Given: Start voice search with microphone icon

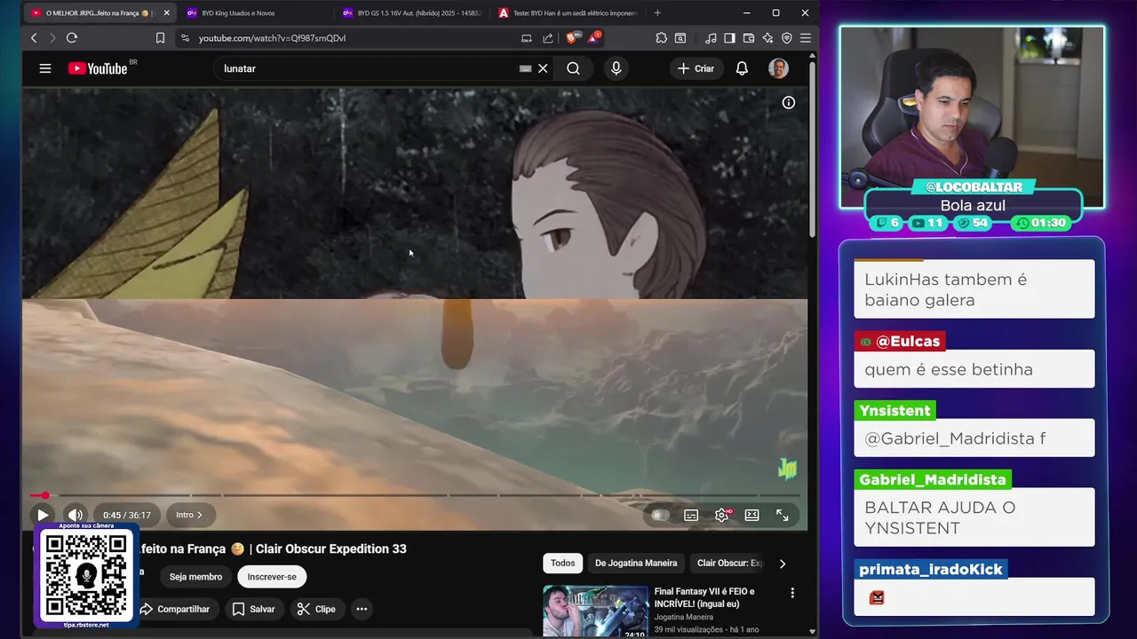Looking at the screenshot, I should [x=616, y=68].
